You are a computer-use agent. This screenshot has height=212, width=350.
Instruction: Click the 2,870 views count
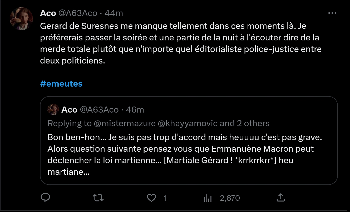point(230,198)
